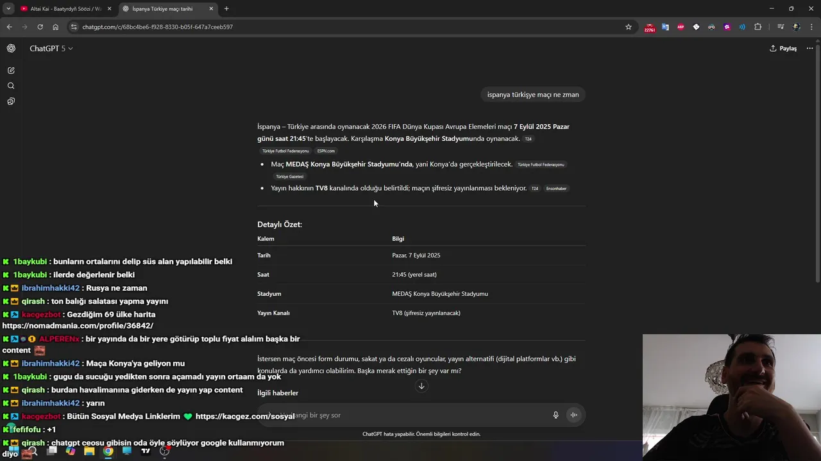Go back in browser history
Screen dimensions: 821x461
pos(9,27)
